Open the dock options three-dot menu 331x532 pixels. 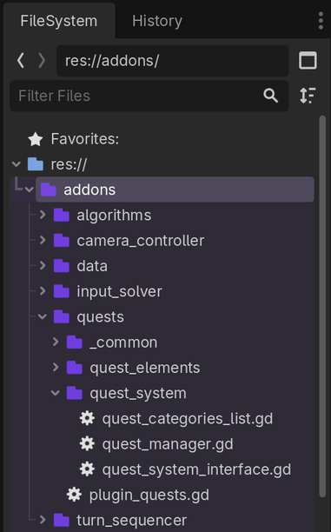coord(321,21)
